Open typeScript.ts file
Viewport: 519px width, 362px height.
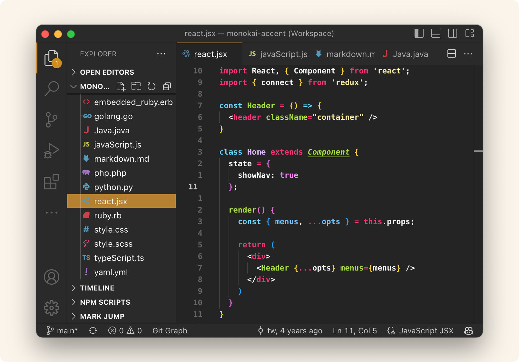pos(122,258)
